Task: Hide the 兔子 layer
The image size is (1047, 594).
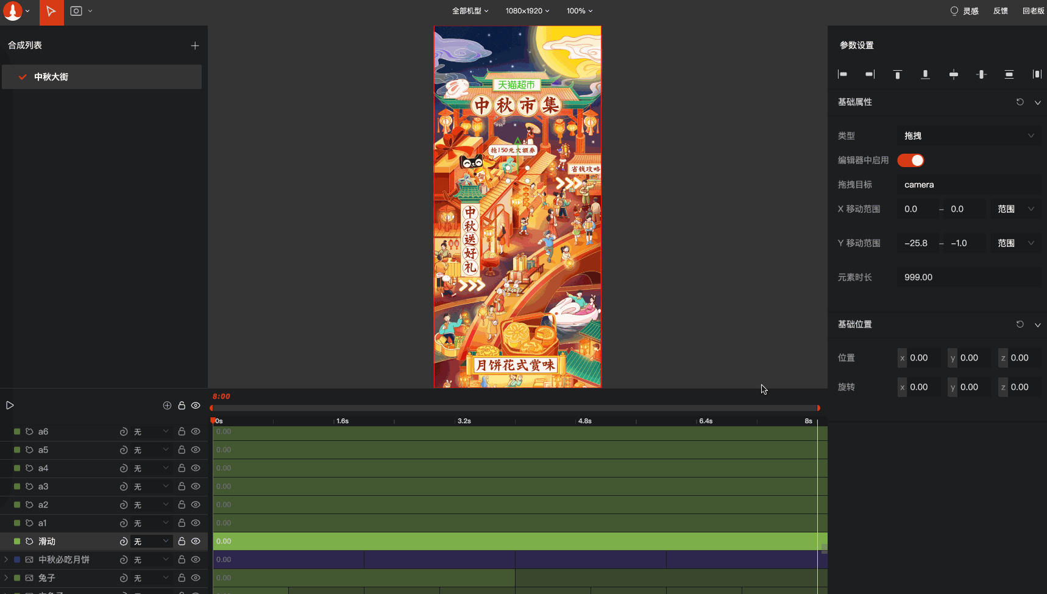Action: click(x=196, y=578)
